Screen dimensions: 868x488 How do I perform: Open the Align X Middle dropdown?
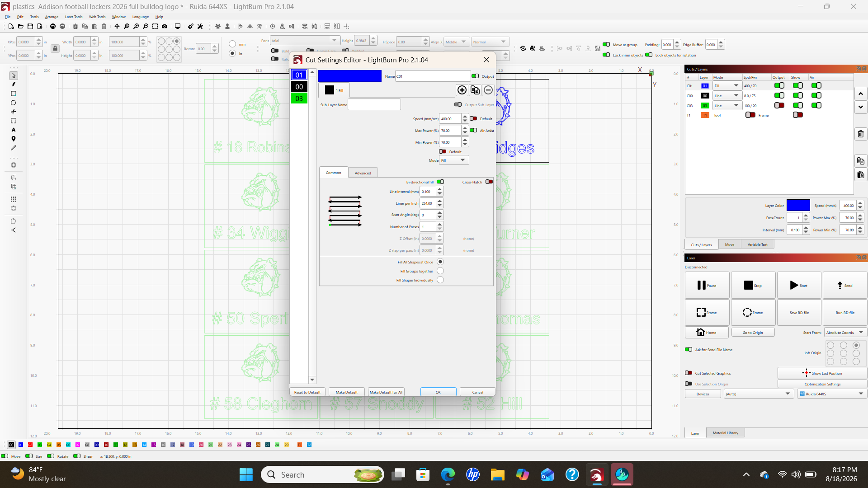[457, 42]
